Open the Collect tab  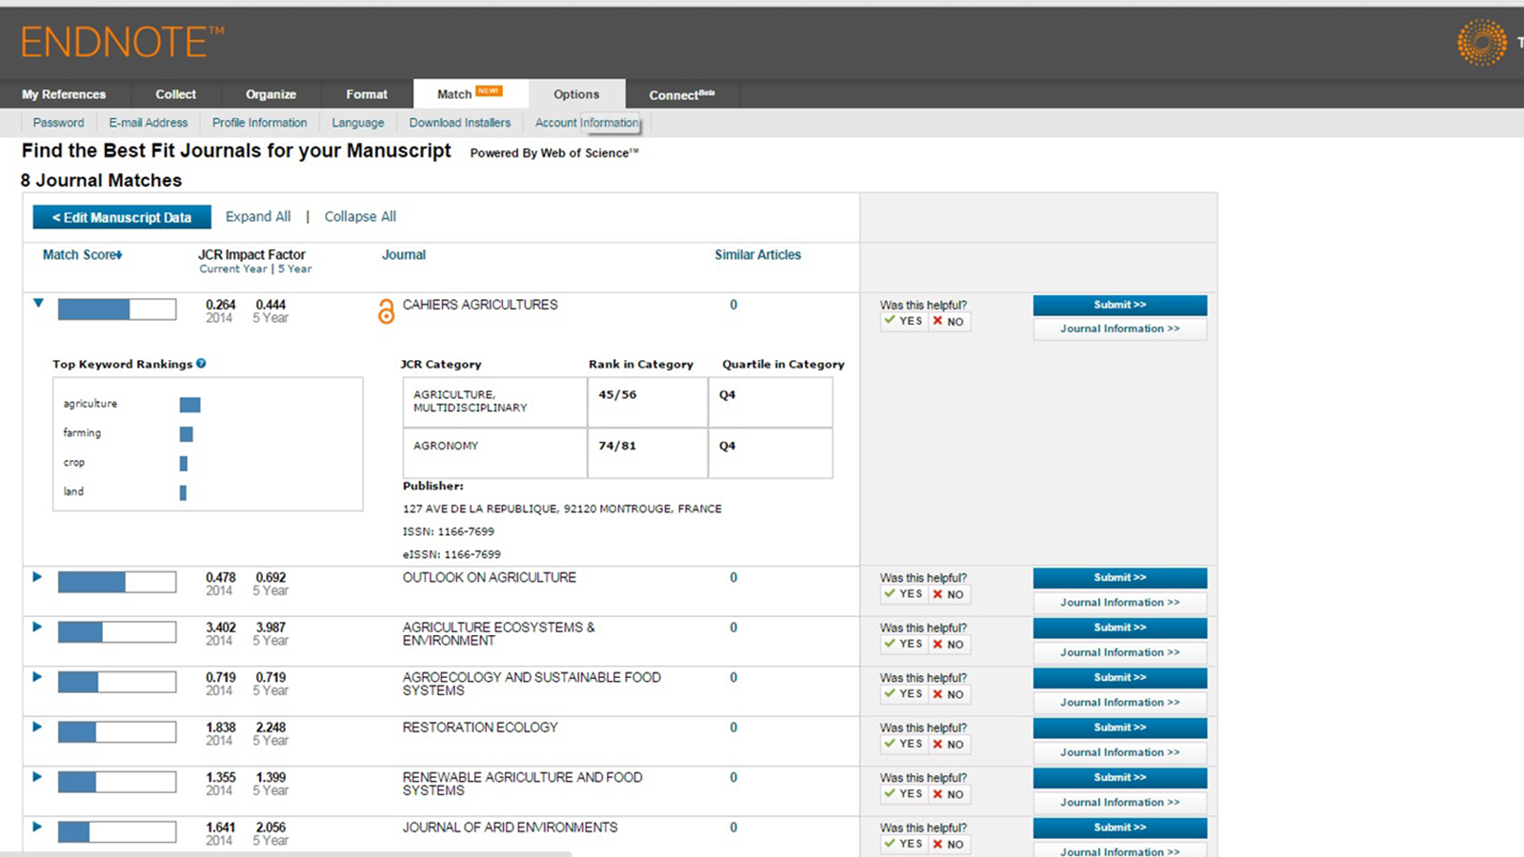pos(176,94)
